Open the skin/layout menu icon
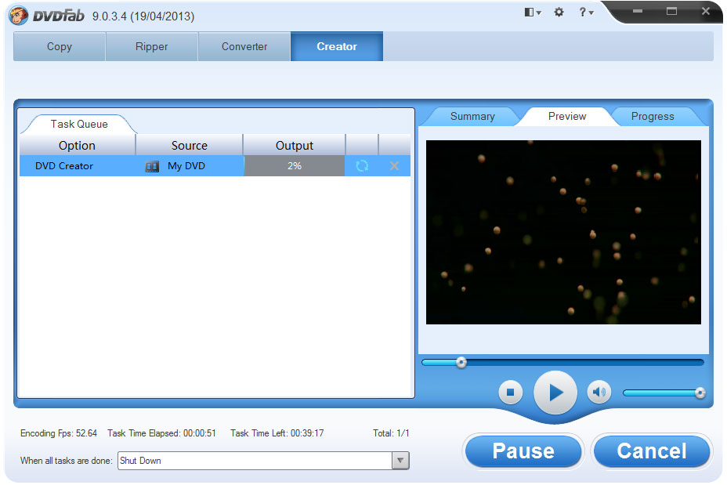Viewport: 727px width, 485px height. click(x=532, y=13)
